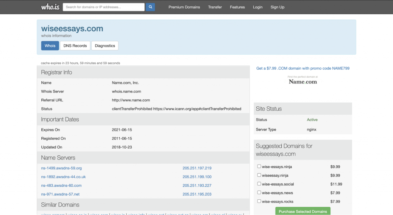The width and height of the screenshot is (393, 215).
Task: Open the Login page
Action: coord(258,7)
